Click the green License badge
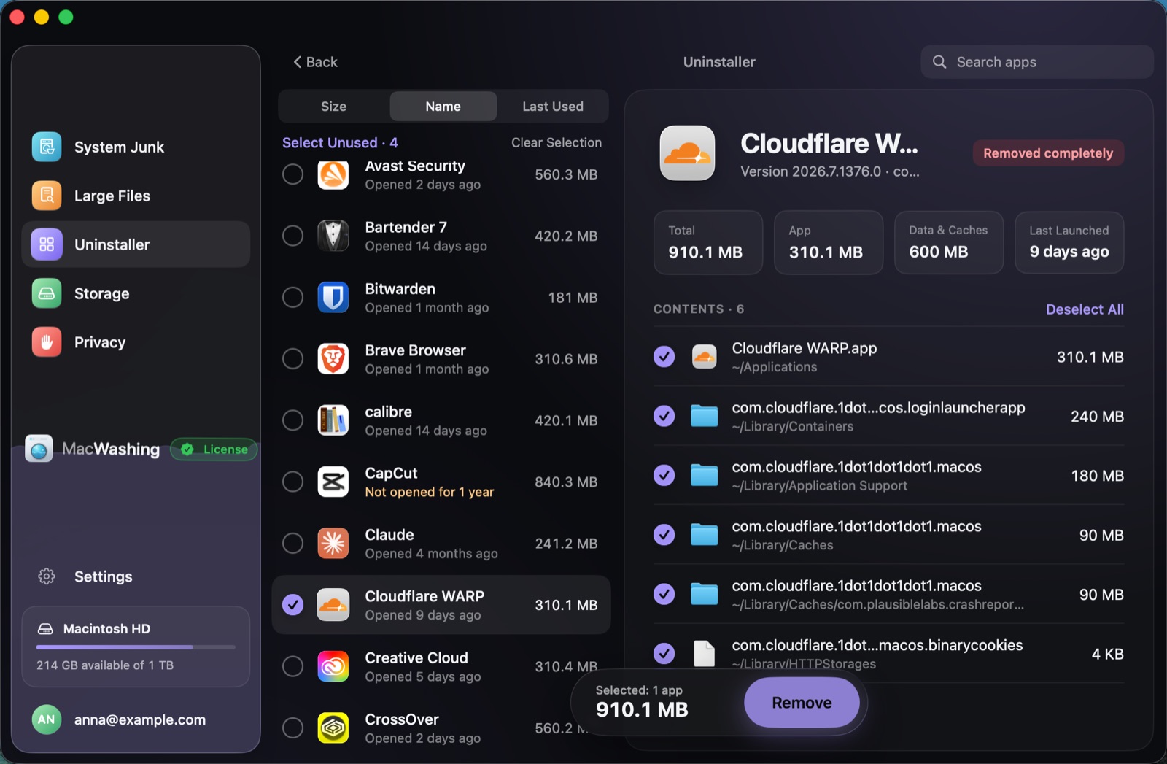Image resolution: width=1167 pixels, height=764 pixels. (214, 449)
